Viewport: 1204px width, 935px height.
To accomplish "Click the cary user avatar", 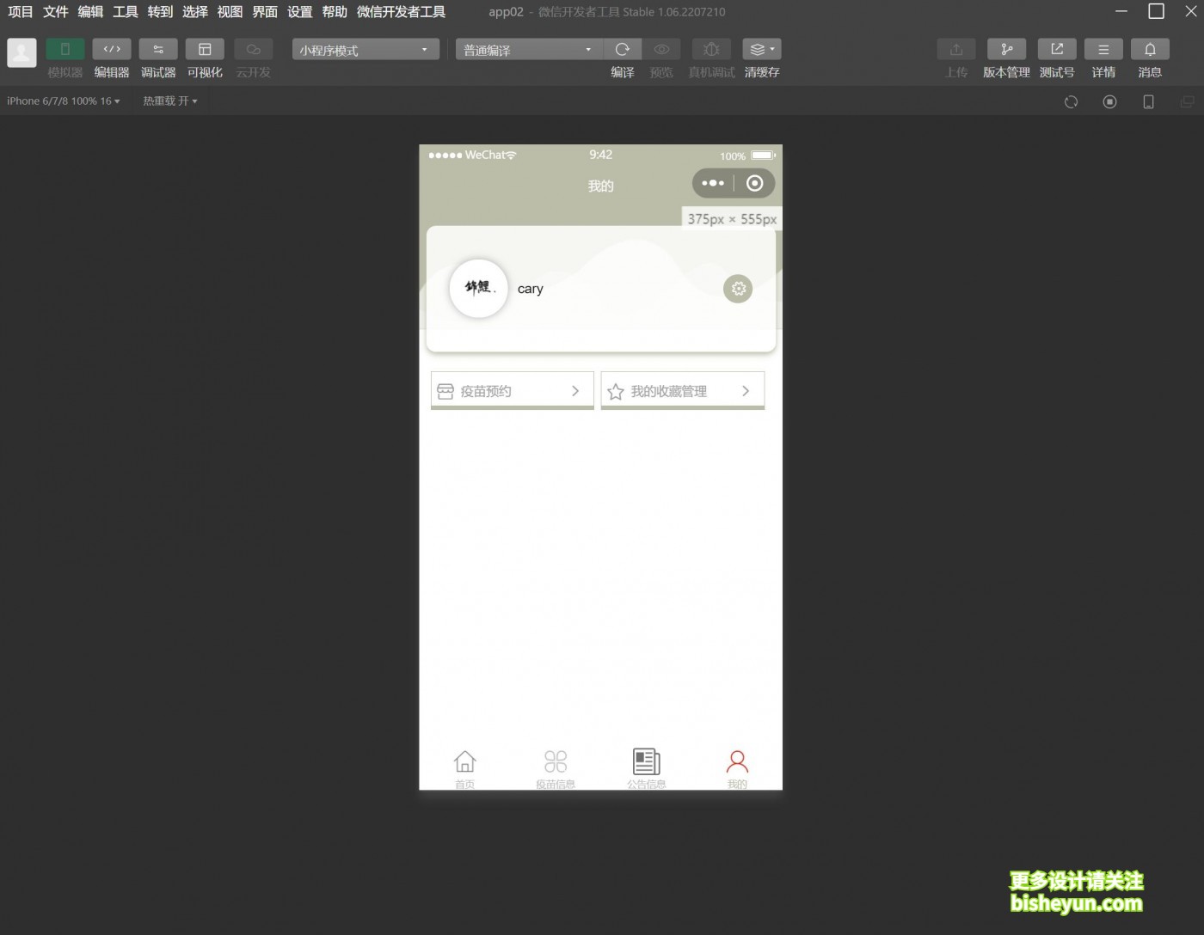I will pos(479,289).
